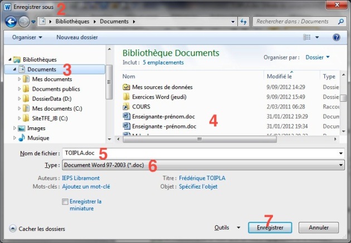Screen dimensions: 351x243
Task: Click the Enregistrer button
Action: point(270,227)
